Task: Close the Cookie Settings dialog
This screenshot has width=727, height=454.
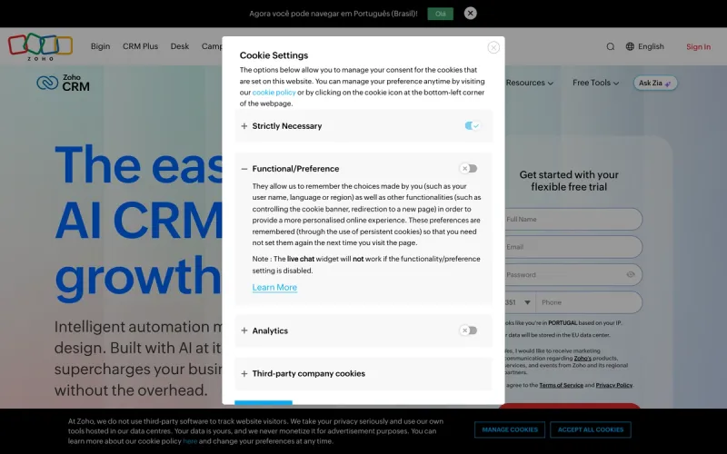Action: click(x=493, y=48)
